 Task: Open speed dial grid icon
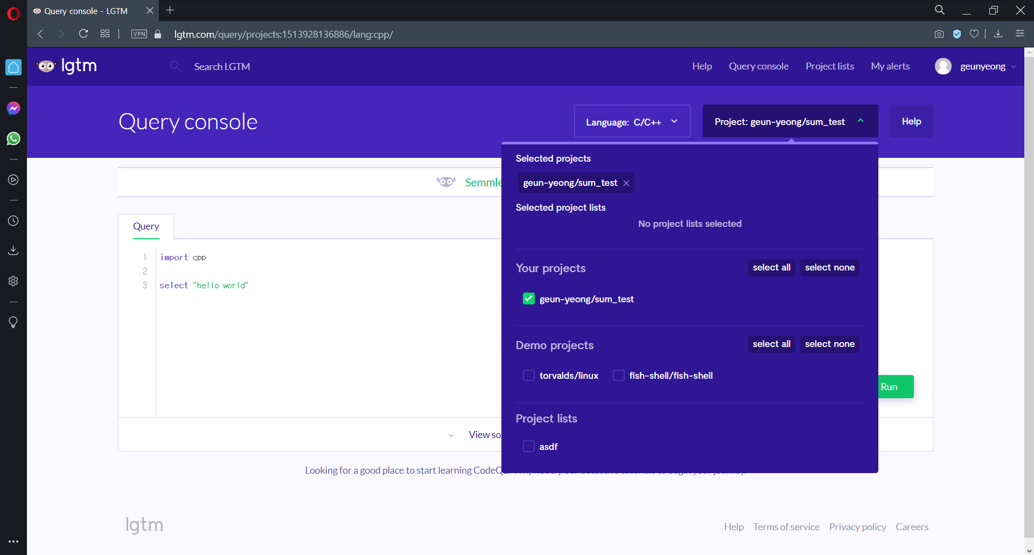[105, 34]
